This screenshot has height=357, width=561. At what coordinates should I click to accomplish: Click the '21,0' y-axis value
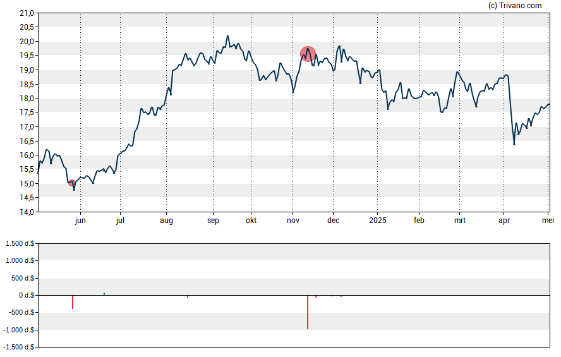tap(27, 13)
